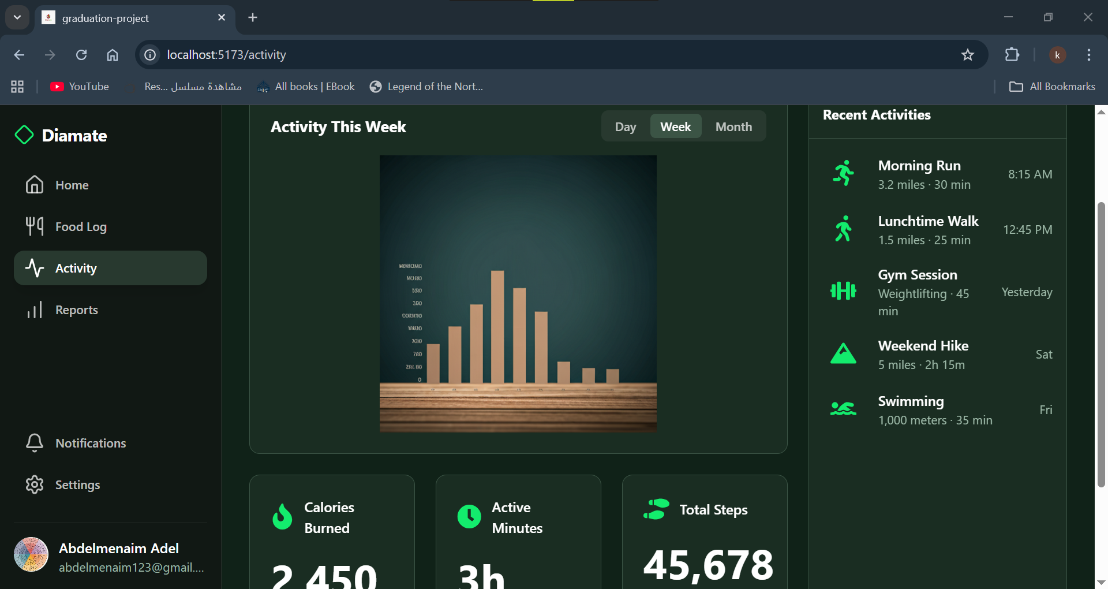Click the Morning Run running icon

click(x=843, y=173)
